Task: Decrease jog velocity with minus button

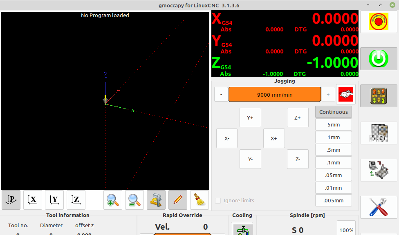Action: [x=221, y=94]
